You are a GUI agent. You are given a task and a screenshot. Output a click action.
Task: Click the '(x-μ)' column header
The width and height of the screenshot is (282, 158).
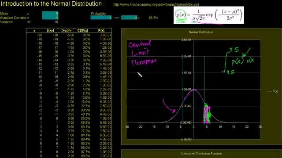click(x=50, y=30)
